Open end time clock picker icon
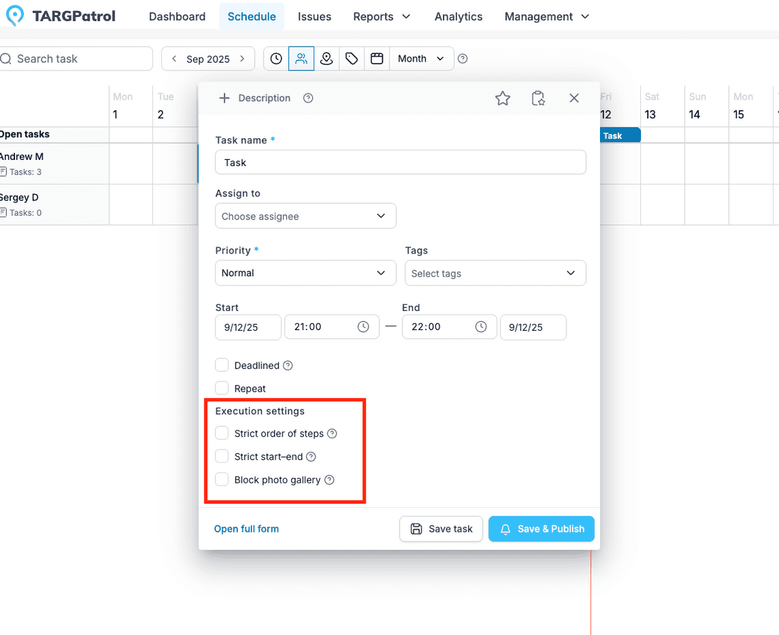This screenshot has height=635, width=779. pos(481,327)
